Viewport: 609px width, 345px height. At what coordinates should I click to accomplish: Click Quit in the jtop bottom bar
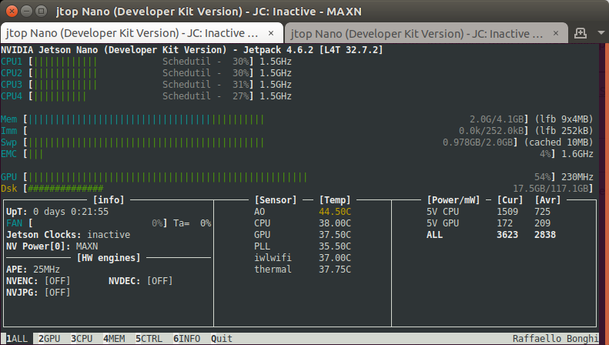222,339
